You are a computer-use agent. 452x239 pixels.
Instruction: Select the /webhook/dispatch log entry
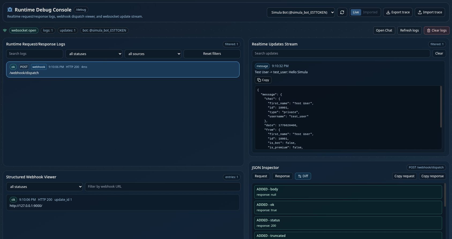(x=123, y=70)
